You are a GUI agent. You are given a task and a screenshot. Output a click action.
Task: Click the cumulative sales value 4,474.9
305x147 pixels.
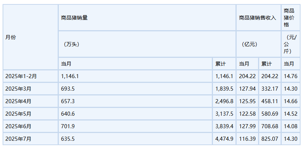[224, 139]
